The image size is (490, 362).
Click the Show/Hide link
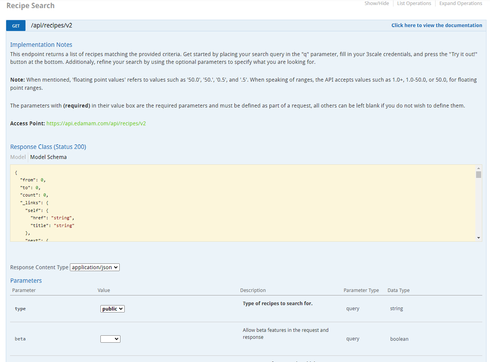pyautogui.click(x=376, y=3)
